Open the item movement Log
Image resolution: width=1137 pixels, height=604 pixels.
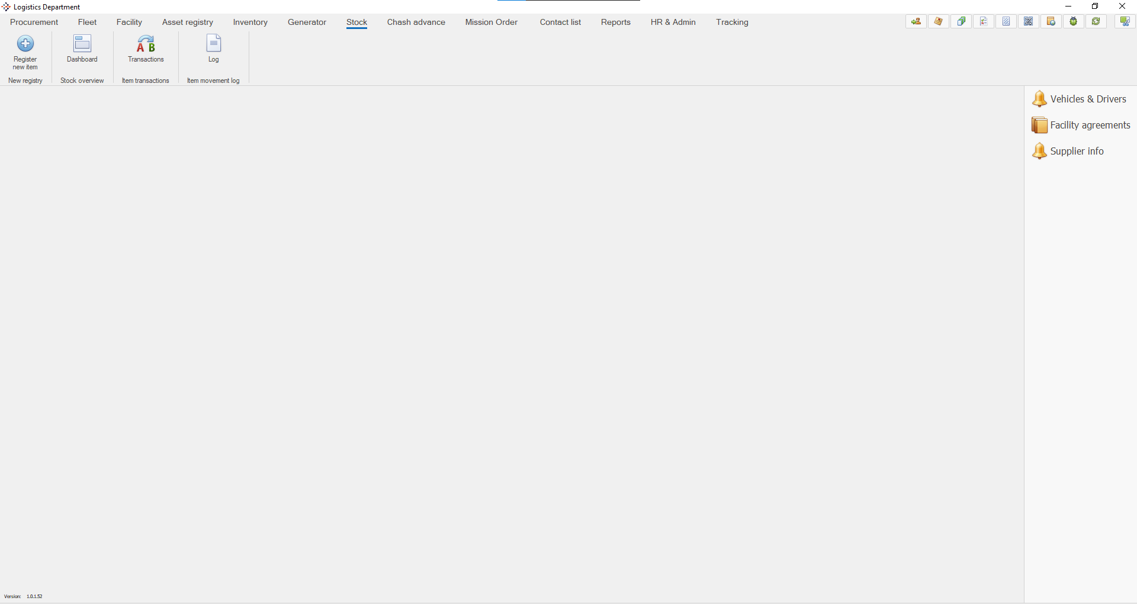[x=213, y=44]
